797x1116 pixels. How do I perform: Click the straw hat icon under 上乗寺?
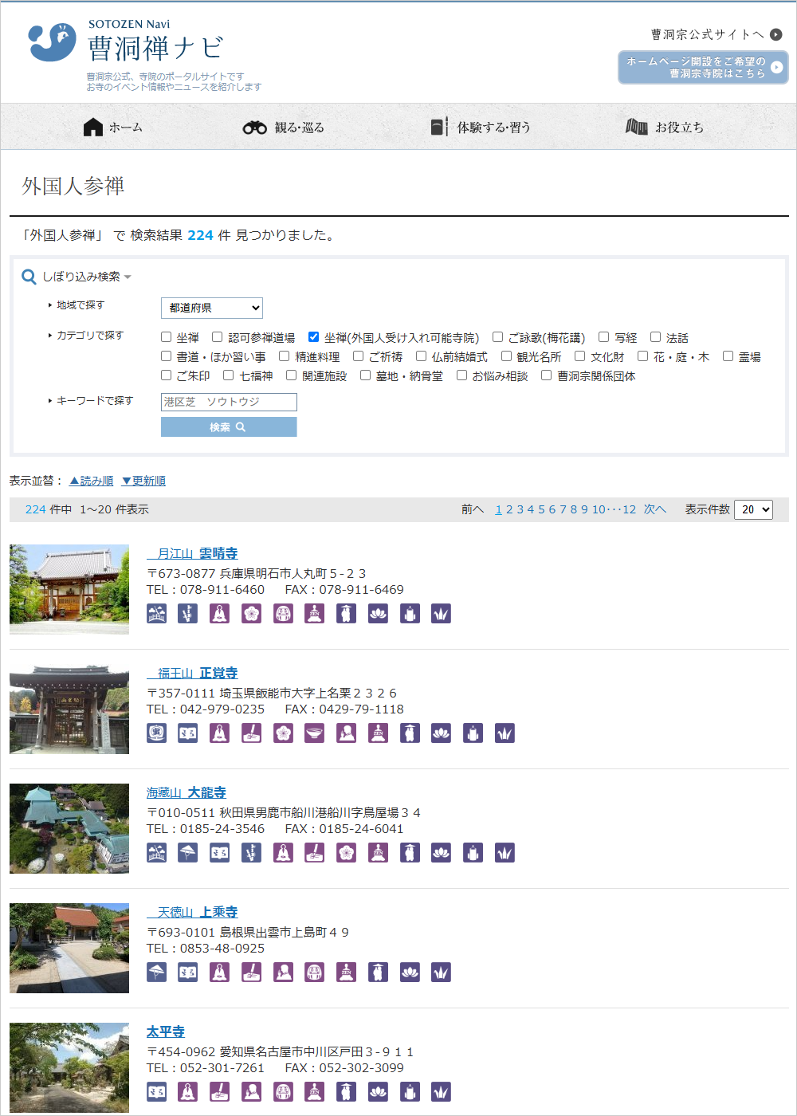coord(157,972)
